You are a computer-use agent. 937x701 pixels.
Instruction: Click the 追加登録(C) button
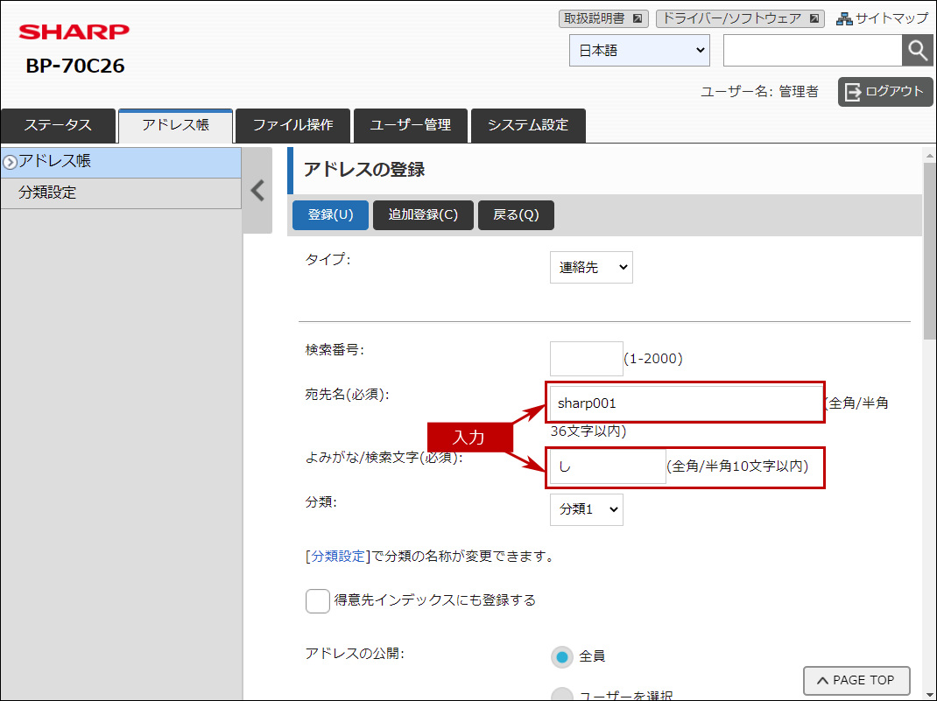423,215
